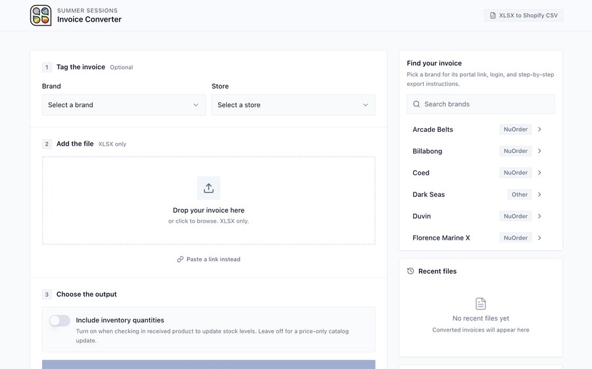Click the Find your invoice heading
592x369 pixels.
[x=434, y=63]
